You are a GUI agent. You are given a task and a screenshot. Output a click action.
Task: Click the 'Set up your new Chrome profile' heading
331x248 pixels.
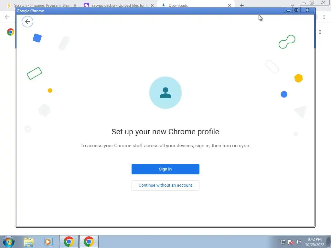(x=165, y=132)
